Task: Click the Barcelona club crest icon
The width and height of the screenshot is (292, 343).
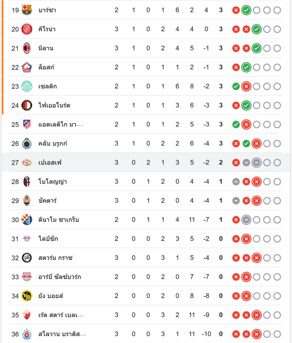Action: click(26, 10)
